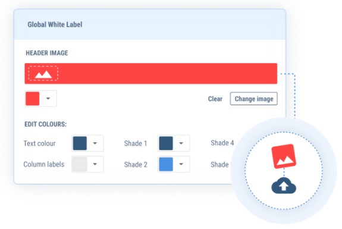
Task: Select the dark blue Text colour swatch
Action: click(80, 143)
